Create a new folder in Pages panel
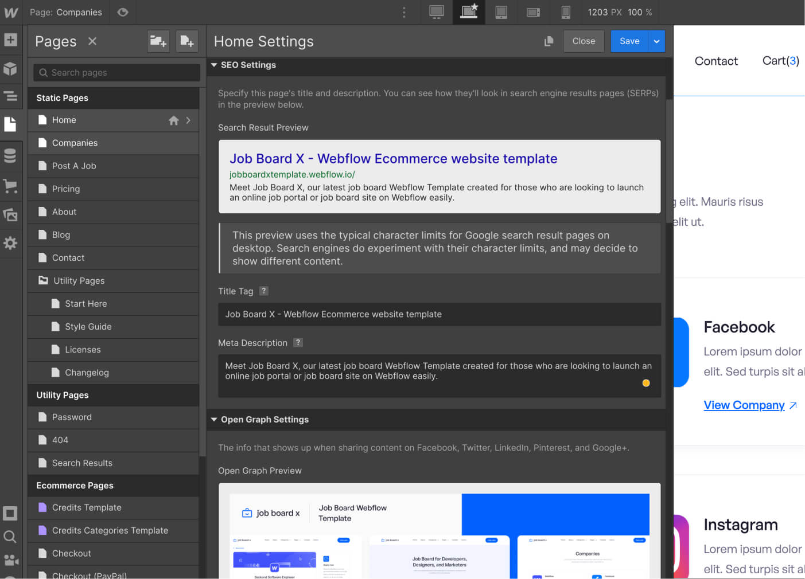The image size is (805, 579). tap(158, 41)
